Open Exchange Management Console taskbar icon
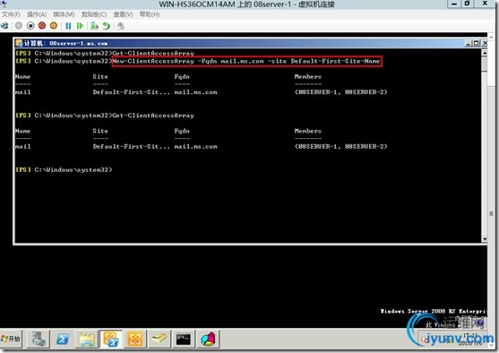499x353 pixels. [135, 339]
